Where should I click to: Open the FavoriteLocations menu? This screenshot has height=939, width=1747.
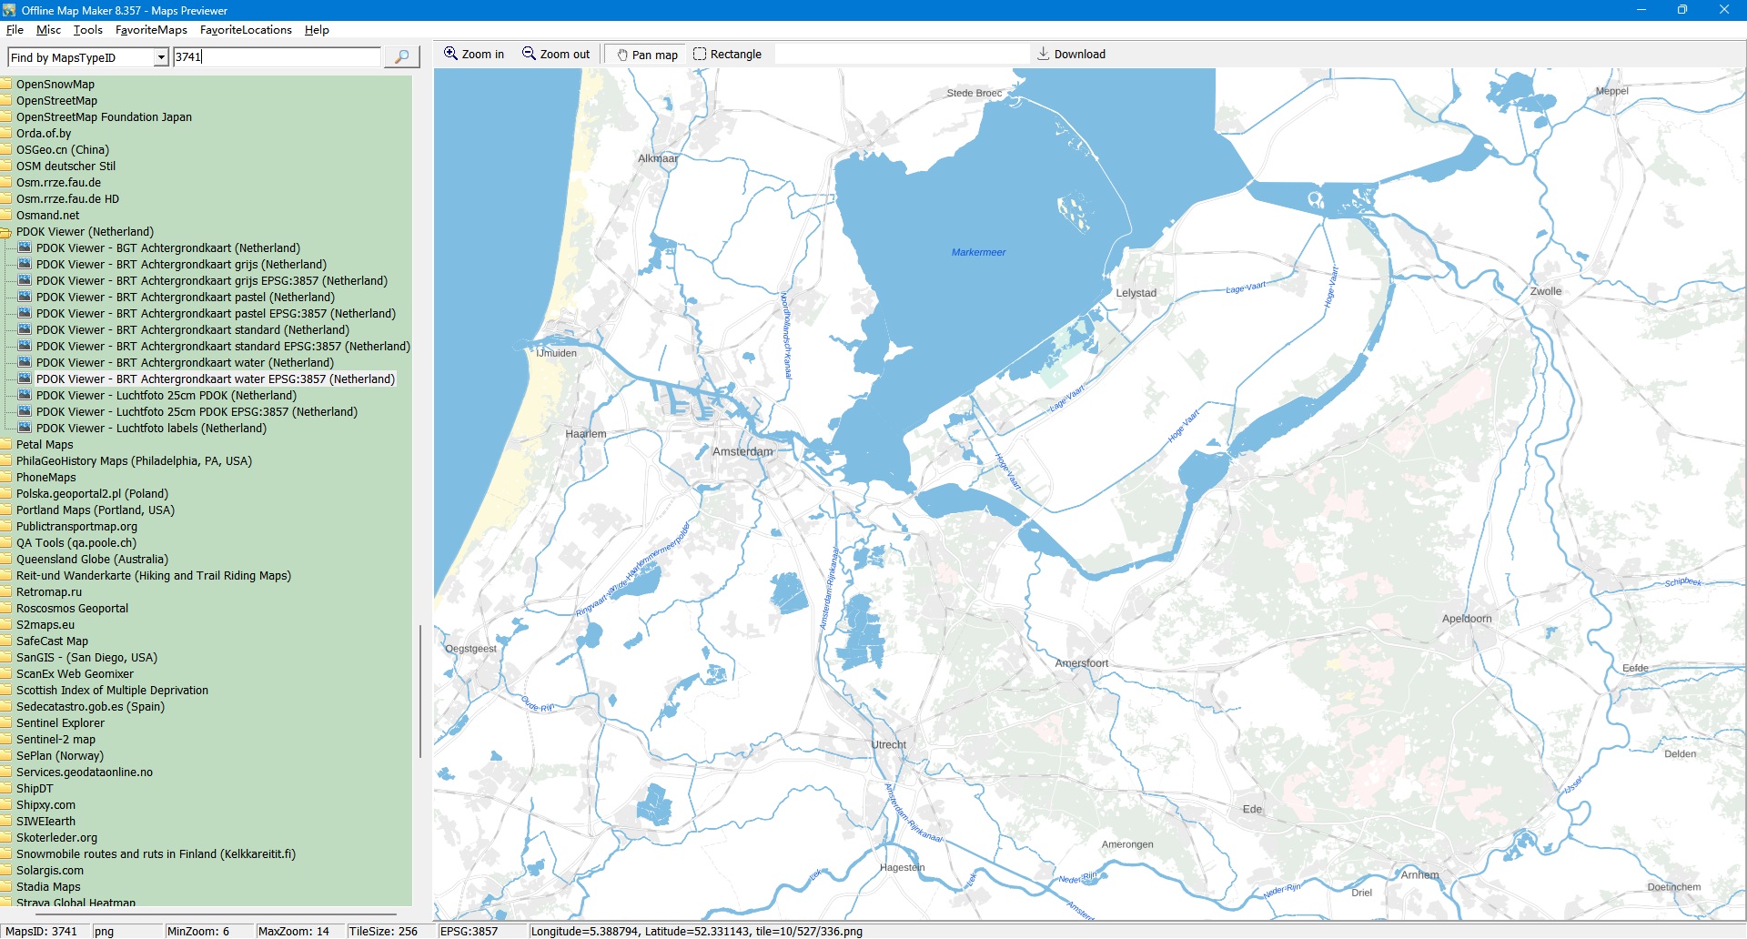click(x=246, y=30)
